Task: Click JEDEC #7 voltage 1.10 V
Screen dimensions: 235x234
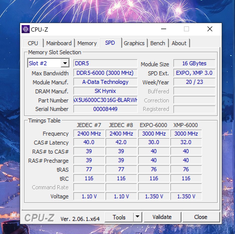Action: tap(89, 196)
